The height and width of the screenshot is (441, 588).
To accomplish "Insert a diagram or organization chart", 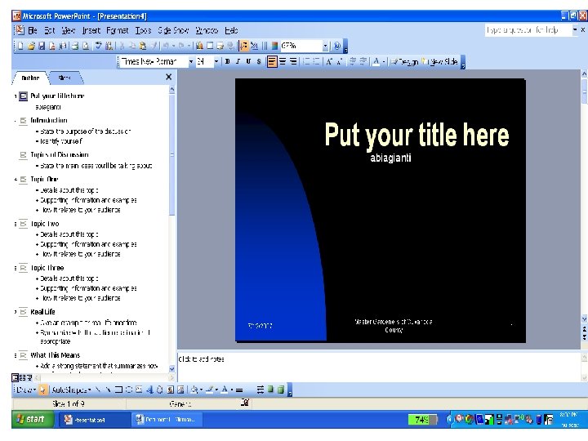I will coord(159,390).
